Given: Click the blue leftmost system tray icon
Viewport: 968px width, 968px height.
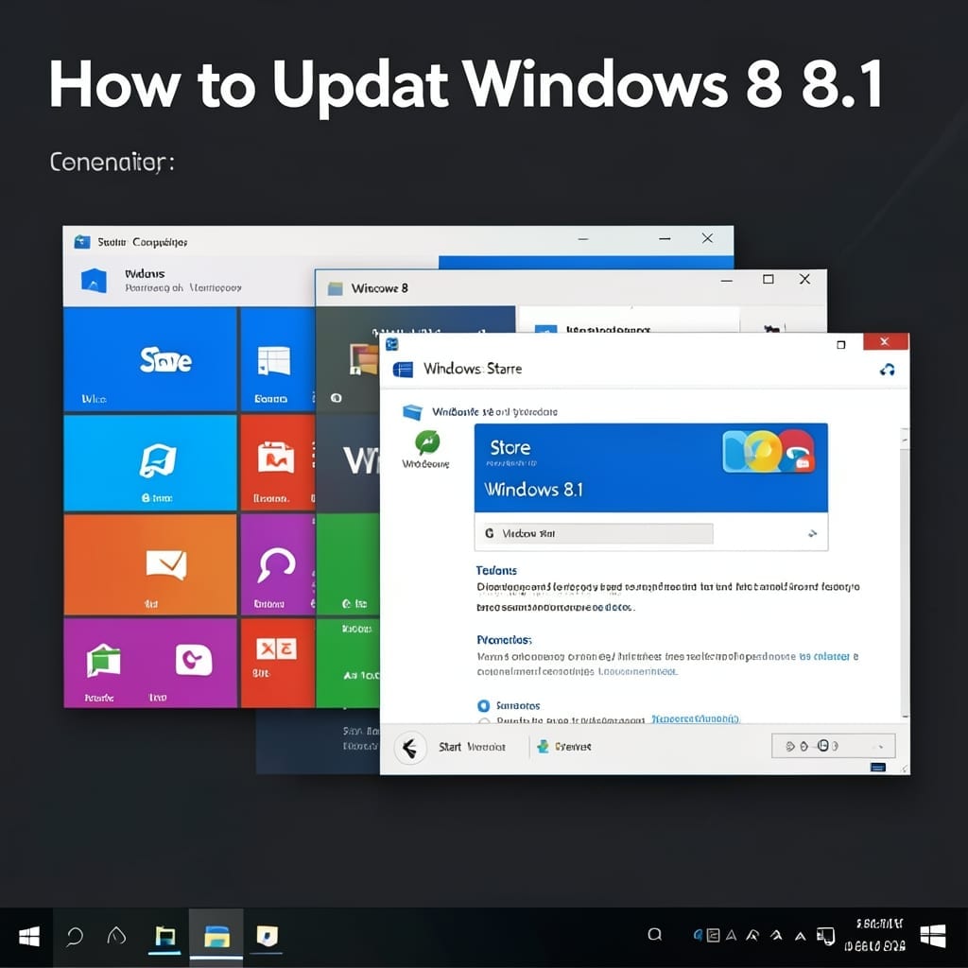Looking at the screenshot, I should click(698, 935).
